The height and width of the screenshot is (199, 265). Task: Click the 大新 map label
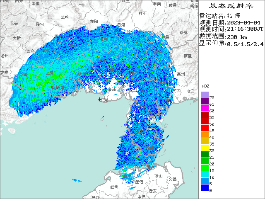click(17, 38)
